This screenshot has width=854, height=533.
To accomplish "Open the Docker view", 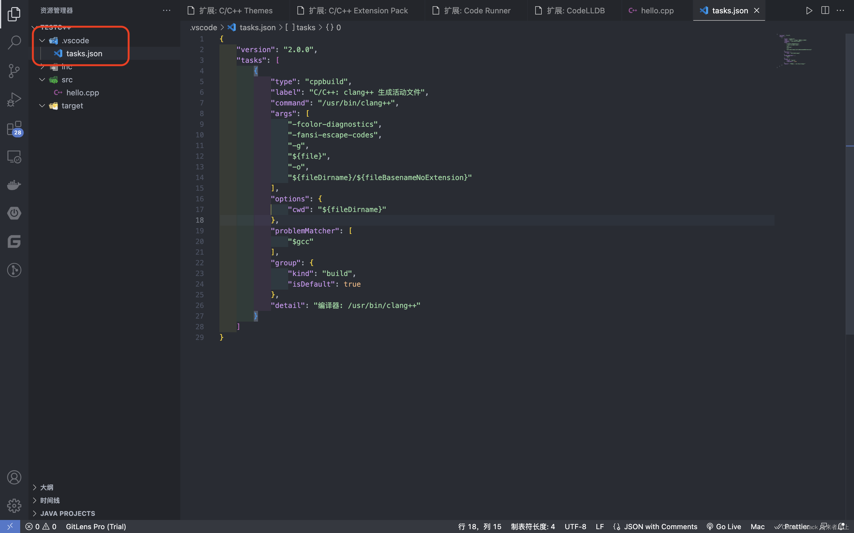I will [14, 185].
